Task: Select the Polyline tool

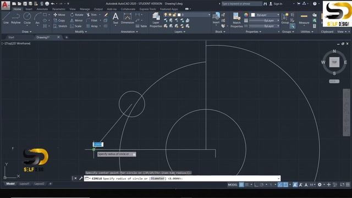Action: coord(16,18)
